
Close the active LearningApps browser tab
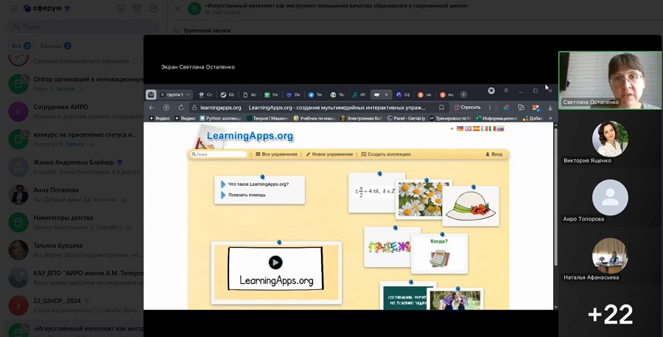point(386,95)
